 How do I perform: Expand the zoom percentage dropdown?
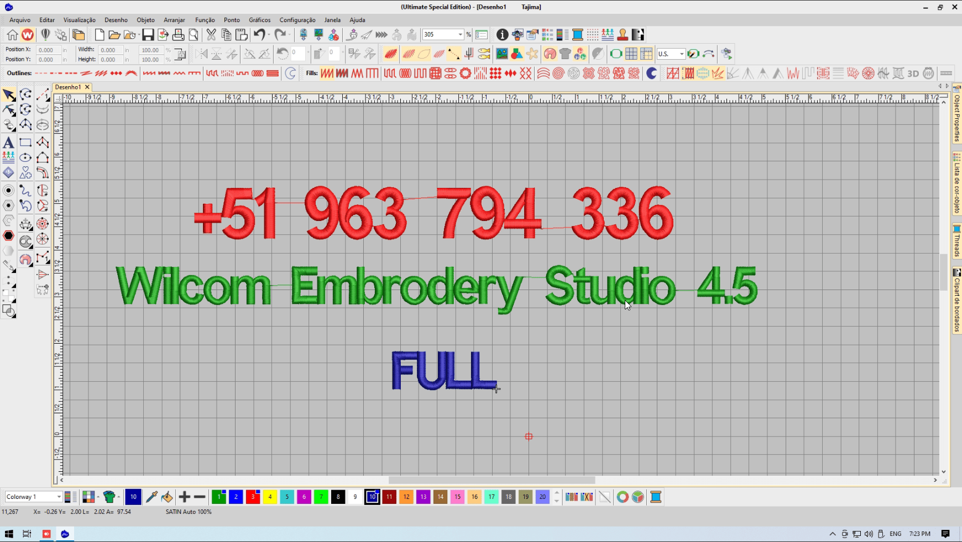[460, 35]
